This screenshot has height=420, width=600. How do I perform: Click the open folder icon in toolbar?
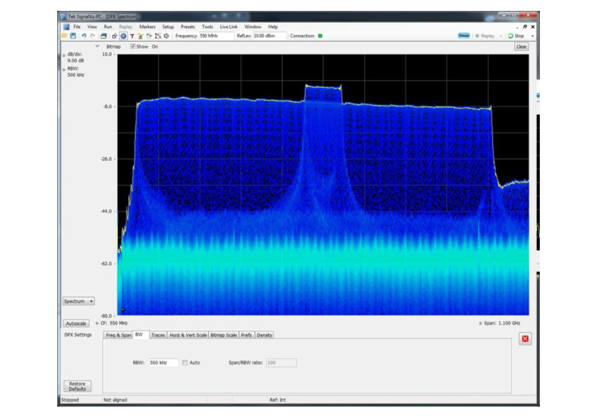click(x=65, y=36)
